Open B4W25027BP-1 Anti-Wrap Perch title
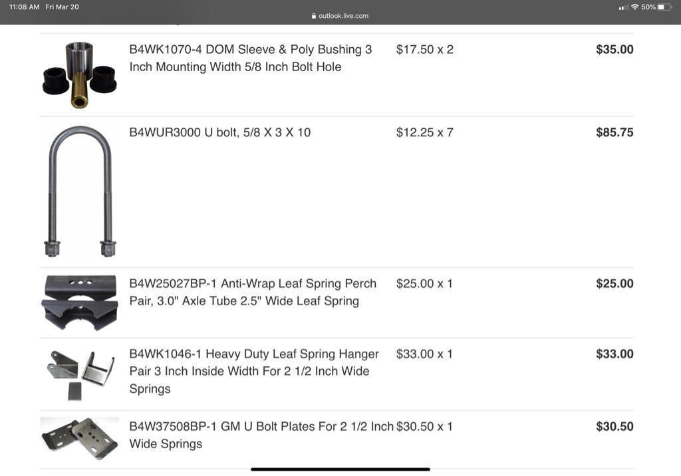This screenshot has height=476, width=681. tap(253, 292)
